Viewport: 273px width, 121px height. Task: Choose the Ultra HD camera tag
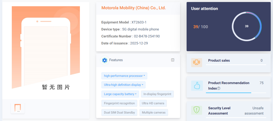(x=153, y=103)
